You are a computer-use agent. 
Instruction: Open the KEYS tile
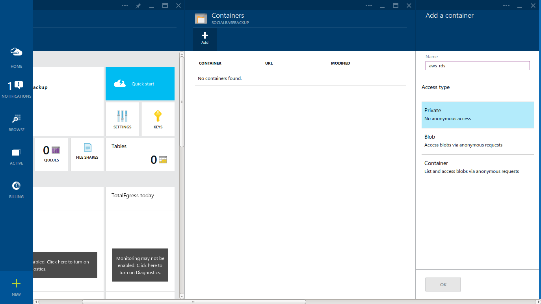pos(158,119)
